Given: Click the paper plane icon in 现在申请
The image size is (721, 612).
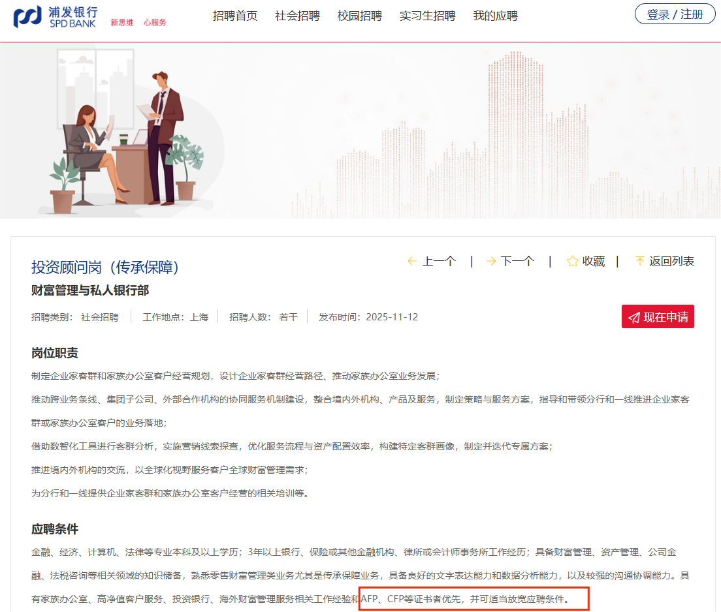Looking at the screenshot, I should [634, 316].
